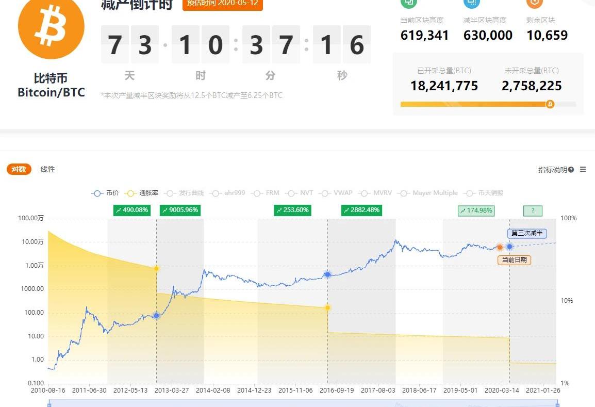
Task: Toggle the 币价 series in the legend
Action: 105,193
